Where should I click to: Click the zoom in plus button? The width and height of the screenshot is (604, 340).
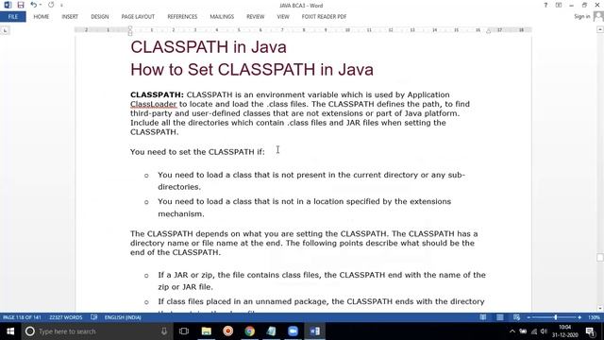coord(579,317)
